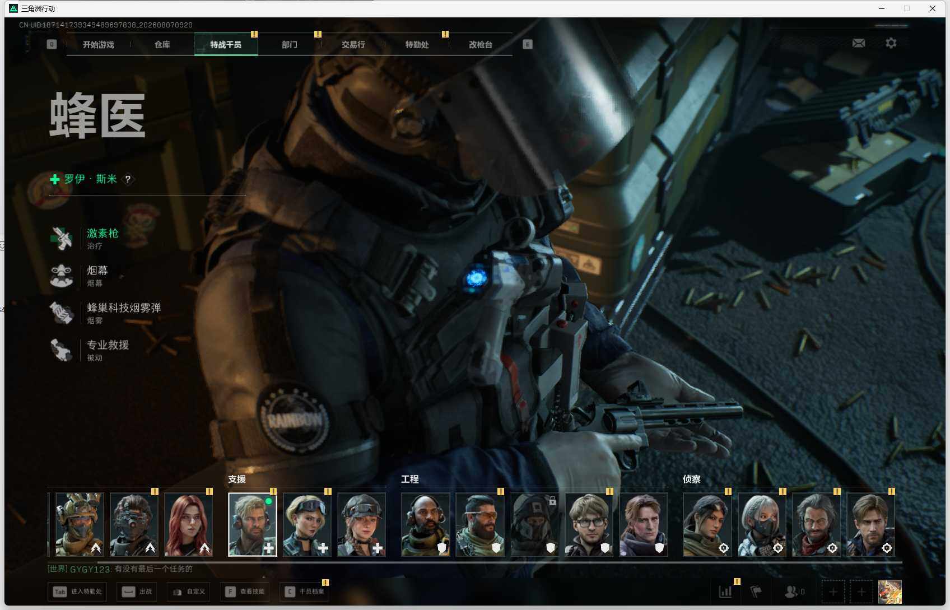950x610 pixels.
Task: Click the 蜂巢科技烟雾弹 skill name text
Action: pos(124,308)
